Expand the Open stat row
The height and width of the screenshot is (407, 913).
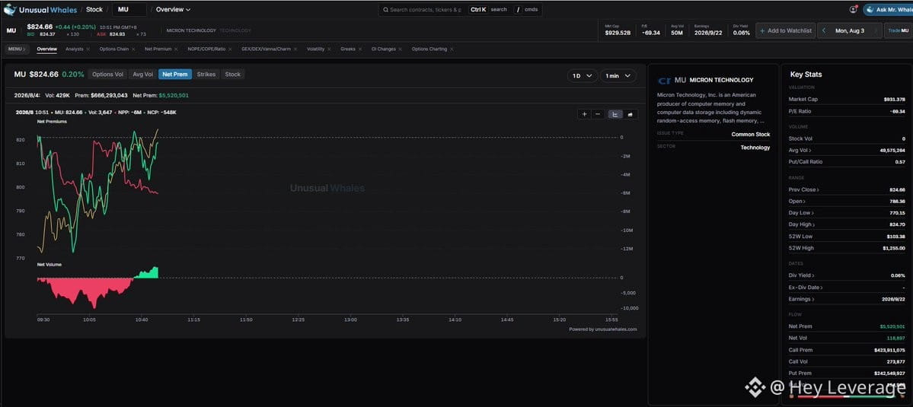click(796, 201)
